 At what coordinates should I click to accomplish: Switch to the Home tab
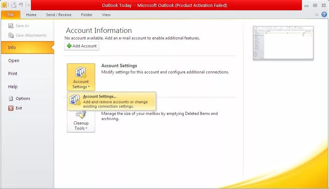[31, 15]
